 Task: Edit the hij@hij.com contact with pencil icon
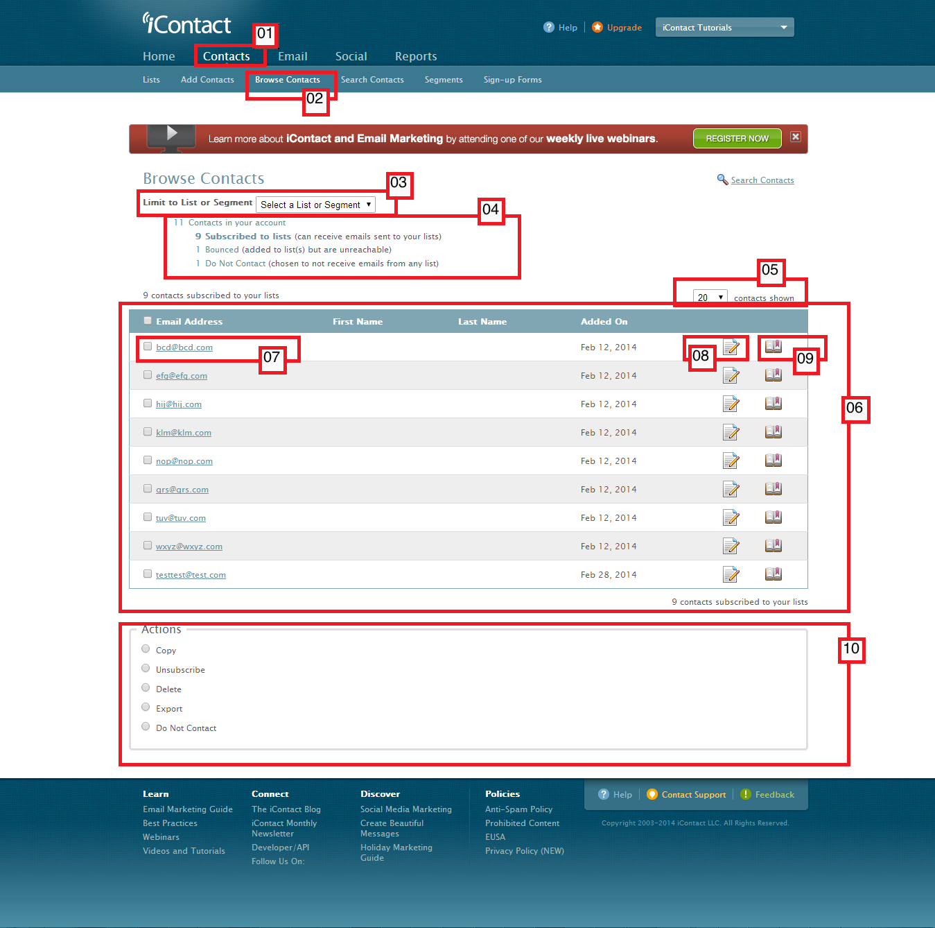click(731, 404)
